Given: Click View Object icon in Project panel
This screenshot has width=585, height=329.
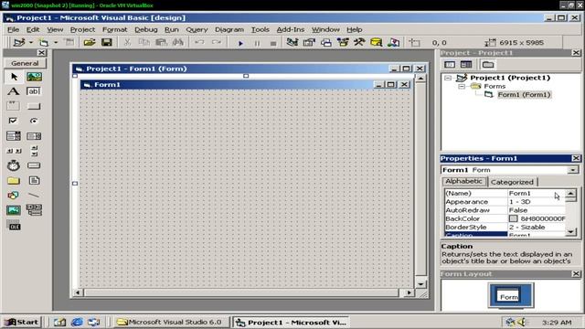Looking at the screenshot, I should click(x=466, y=65).
